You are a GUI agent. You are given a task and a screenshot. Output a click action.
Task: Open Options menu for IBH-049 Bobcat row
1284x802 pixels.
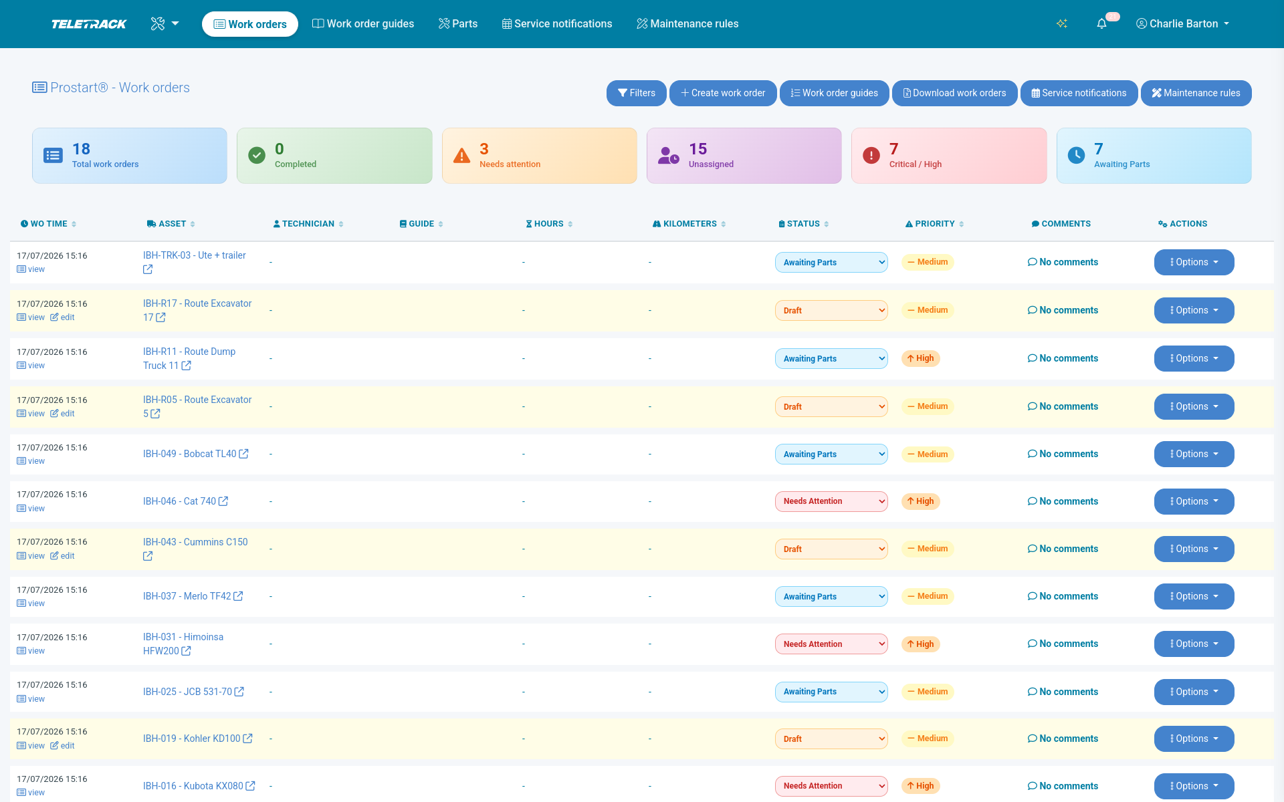(1194, 454)
